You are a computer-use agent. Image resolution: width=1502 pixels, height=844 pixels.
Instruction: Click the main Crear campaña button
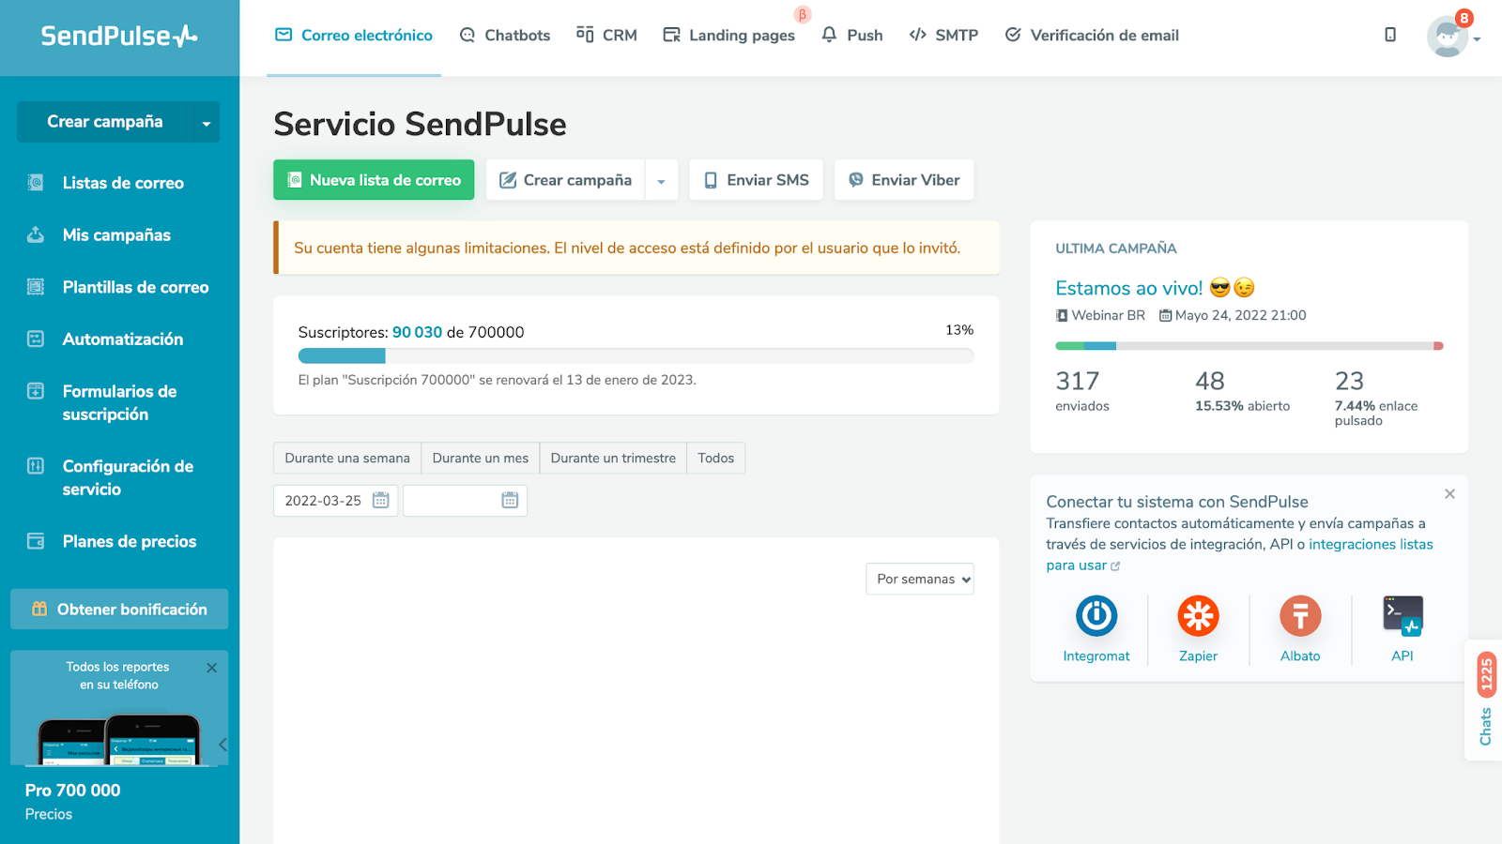tap(565, 180)
